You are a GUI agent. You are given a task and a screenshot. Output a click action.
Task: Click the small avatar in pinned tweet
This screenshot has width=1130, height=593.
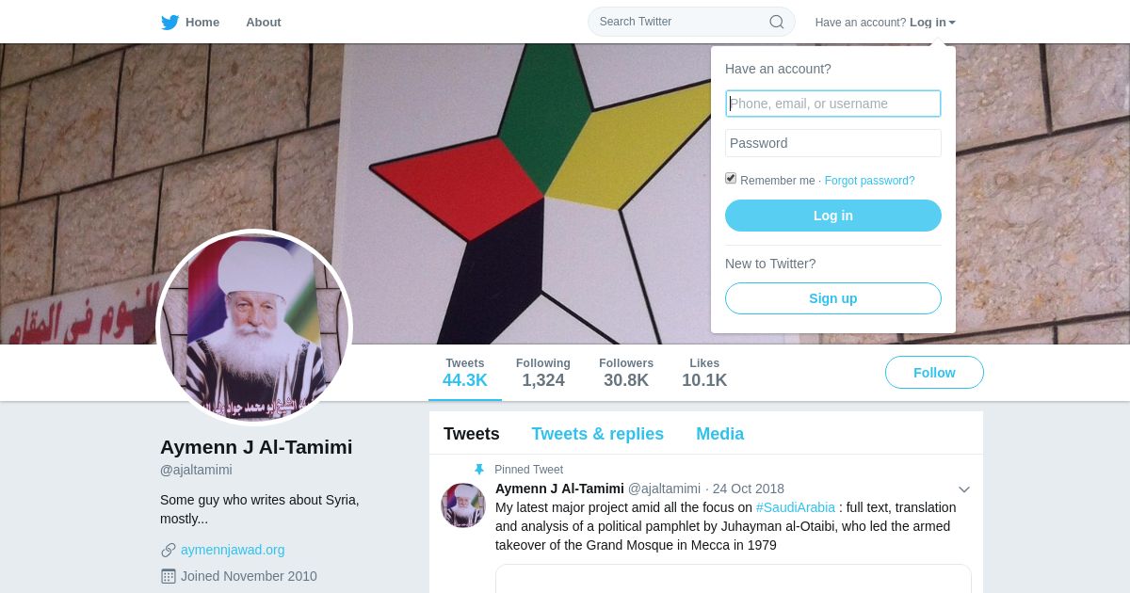(463, 505)
